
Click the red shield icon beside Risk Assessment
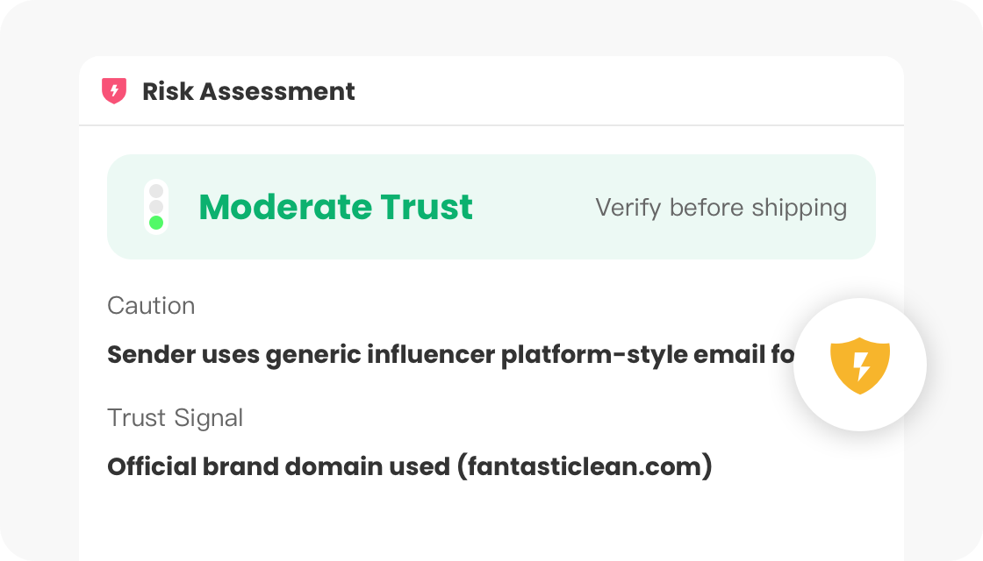tap(114, 91)
